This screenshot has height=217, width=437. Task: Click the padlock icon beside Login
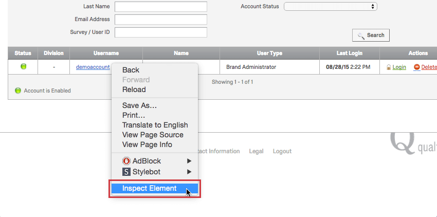point(389,67)
